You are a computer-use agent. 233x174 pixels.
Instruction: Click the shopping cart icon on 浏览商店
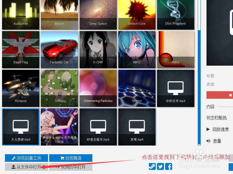coord(62,158)
